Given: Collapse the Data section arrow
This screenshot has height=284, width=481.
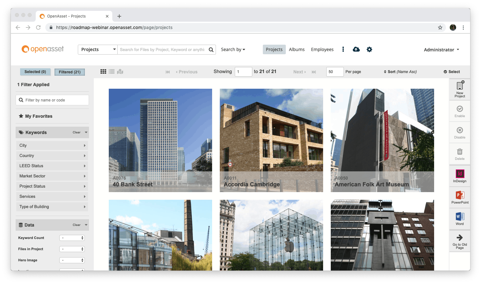Looking at the screenshot, I should [x=86, y=225].
